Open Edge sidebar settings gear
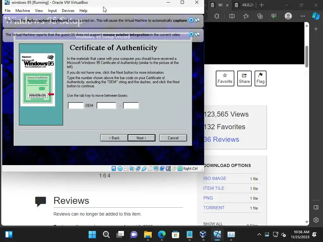The height and width of the screenshot is (242, 323). pyautogui.click(x=316, y=220)
